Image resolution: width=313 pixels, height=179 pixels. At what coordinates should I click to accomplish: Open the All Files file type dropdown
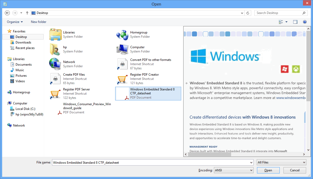pos(281,162)
